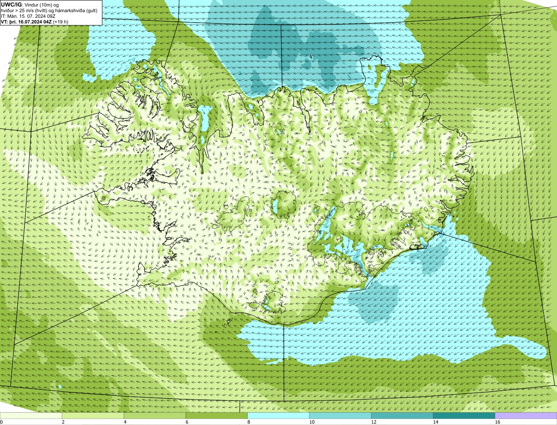Click the 12–14 m/s teal swatch
Image resolution: width=557 pixels, height=425 pixels.
point(402,416)
